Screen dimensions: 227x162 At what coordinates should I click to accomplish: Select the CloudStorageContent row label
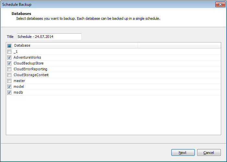31,75
